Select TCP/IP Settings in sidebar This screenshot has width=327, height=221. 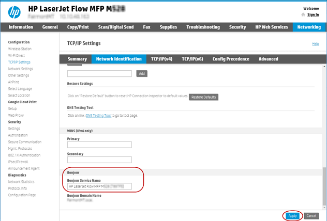click(x=19, y=62)
